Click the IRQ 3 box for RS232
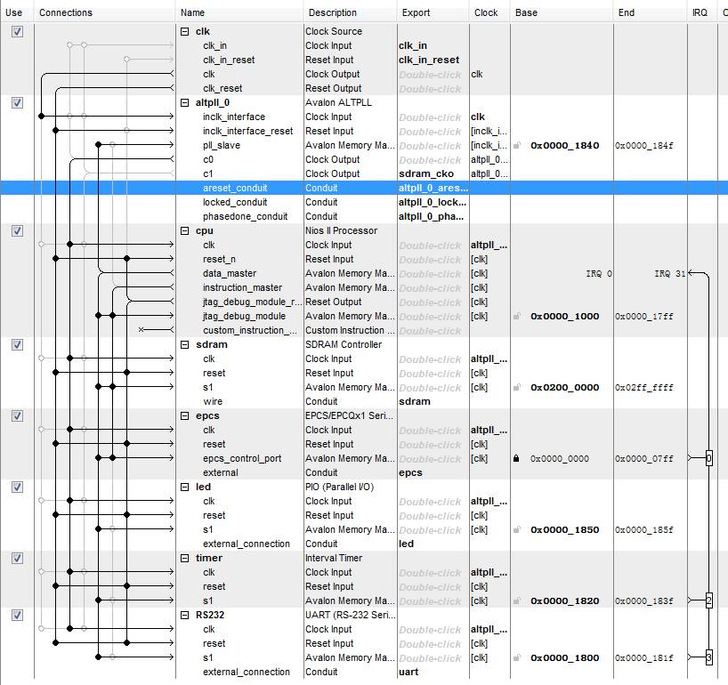The height and width of the screenshot is (685, 728). [708, 658]
